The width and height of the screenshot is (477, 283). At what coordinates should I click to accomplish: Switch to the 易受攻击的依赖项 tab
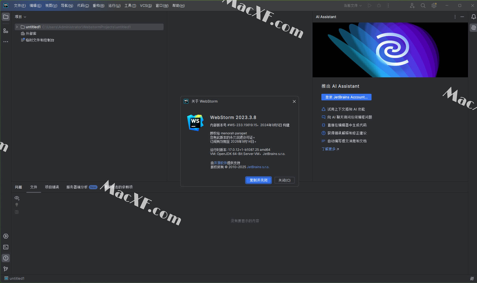tap(118, 187)
